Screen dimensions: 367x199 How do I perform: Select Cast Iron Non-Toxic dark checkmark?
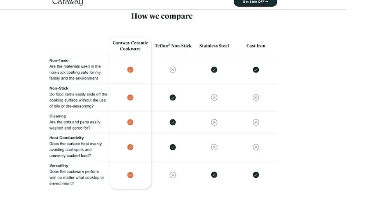pyautogui.click(x=256, y=70)
